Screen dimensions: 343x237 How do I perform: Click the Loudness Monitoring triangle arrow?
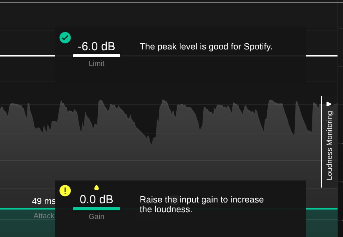[329, 104]
